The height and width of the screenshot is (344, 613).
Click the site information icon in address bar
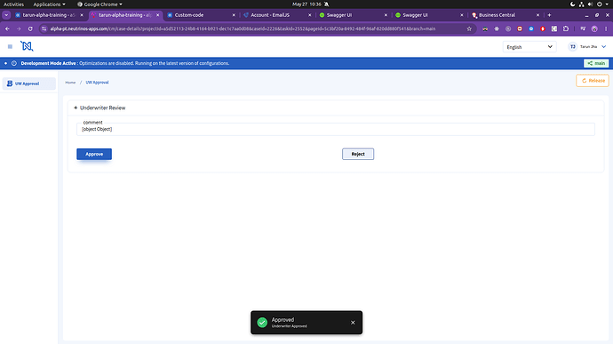(x=44, y=28)
